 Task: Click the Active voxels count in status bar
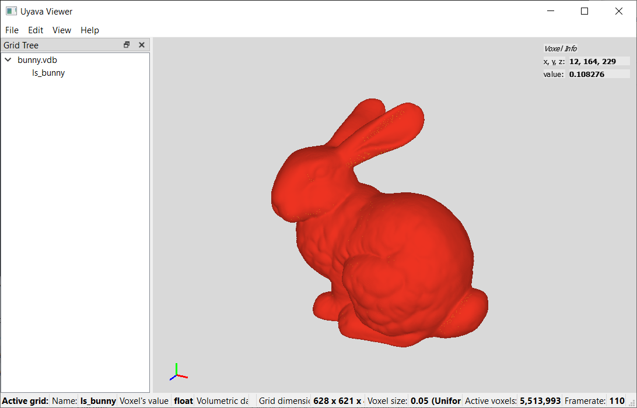coord(540,401)
